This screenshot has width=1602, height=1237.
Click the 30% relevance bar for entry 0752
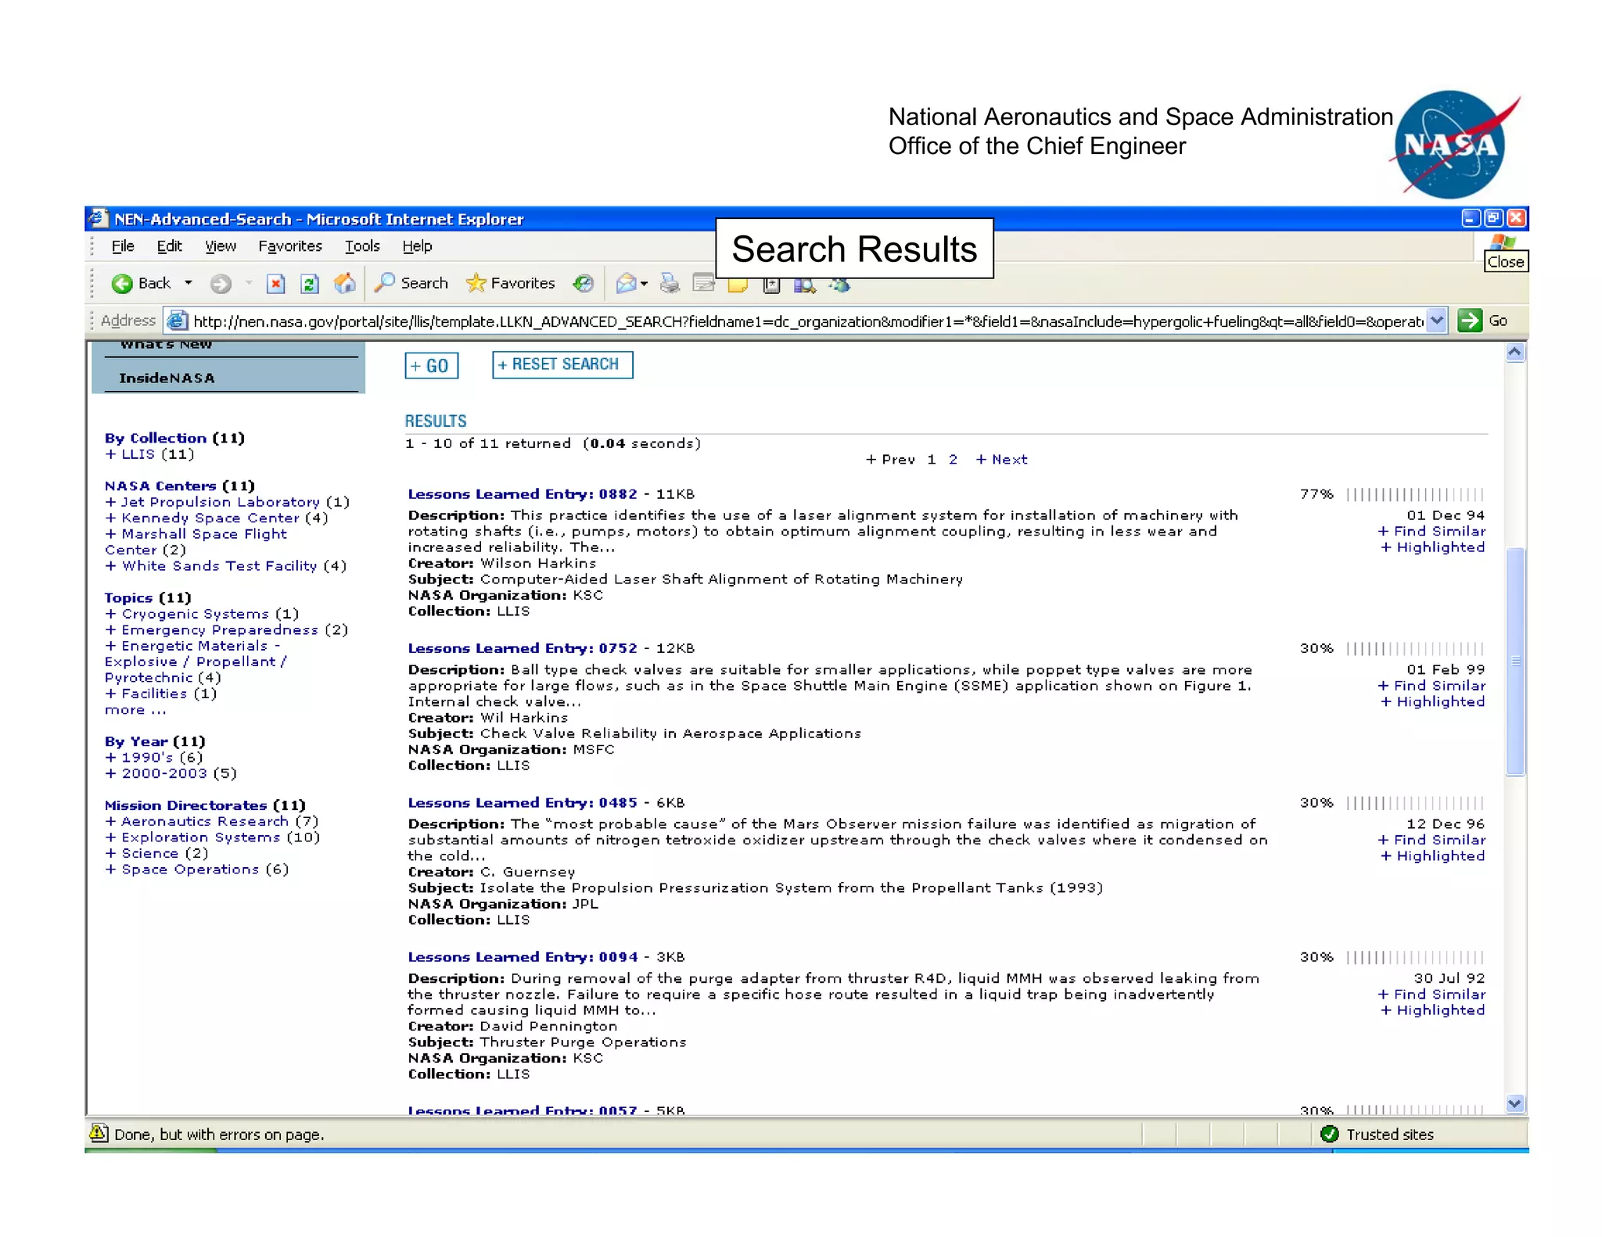1414,648
